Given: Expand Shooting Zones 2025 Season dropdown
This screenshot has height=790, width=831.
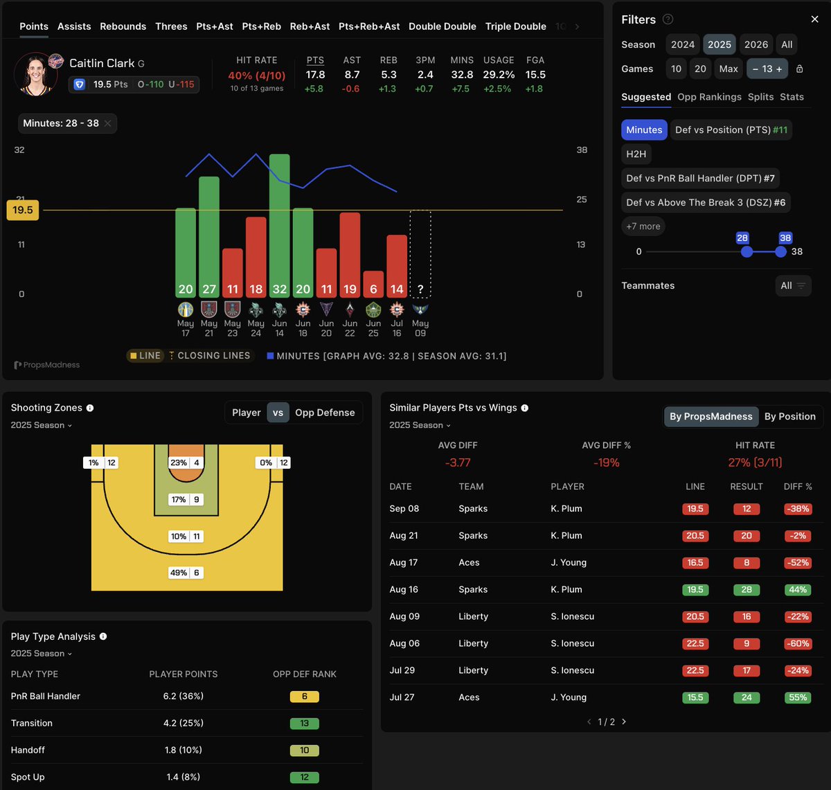Looking at the screenshot, I should [x=42, y=425].
